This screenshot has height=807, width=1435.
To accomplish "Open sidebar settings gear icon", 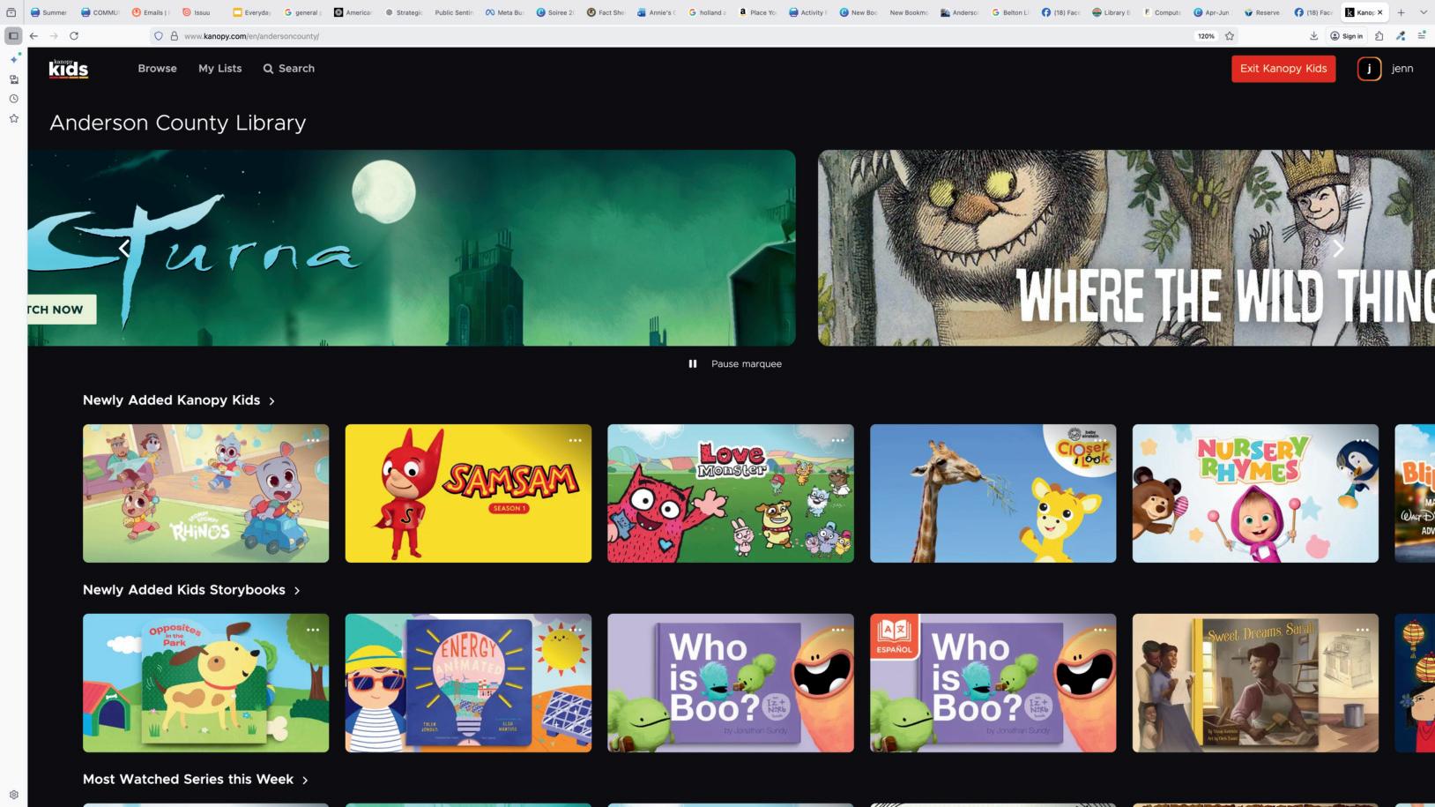I will pos(14,795).
